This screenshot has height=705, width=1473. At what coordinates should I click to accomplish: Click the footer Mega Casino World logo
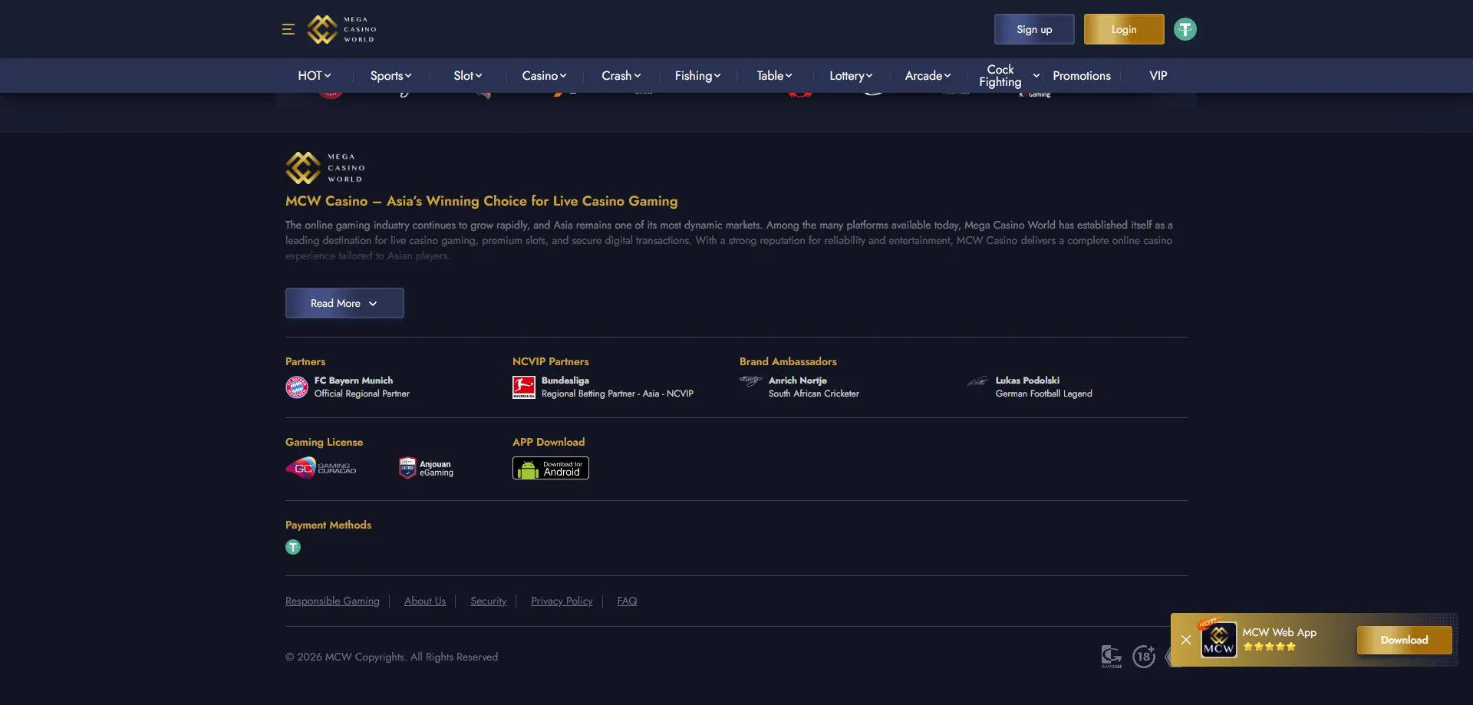tap(325, 167)
